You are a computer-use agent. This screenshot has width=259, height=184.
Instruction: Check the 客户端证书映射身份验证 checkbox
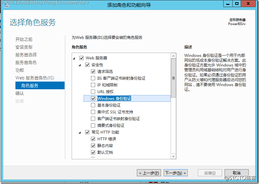tap(93, 118)
